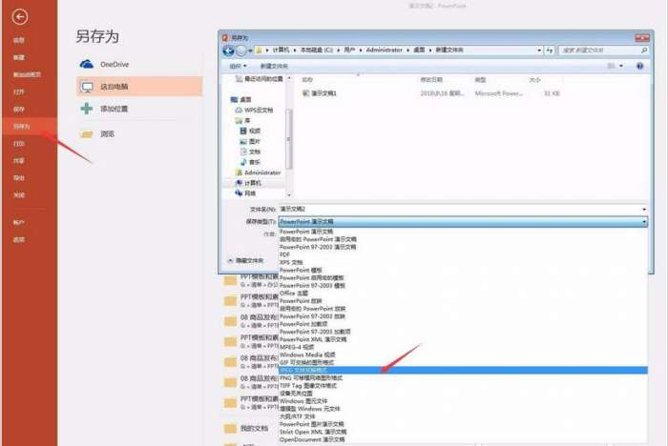Viewport: 668px width, 446px height.
Task: Click 用户 in the address bar path
Action: click(349, 50)
